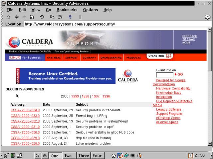
Task: Click the rightmost launcher icon after the terminal
Action: tap(139, 156)
